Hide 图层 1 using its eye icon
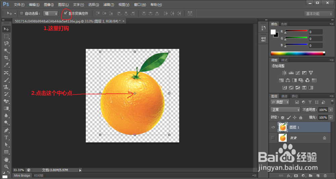Viewport: 336px width, 179px height. [273, 127]
